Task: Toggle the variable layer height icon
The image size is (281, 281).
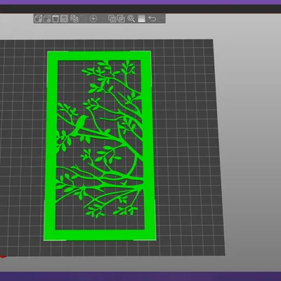Action: coord(141,18)
